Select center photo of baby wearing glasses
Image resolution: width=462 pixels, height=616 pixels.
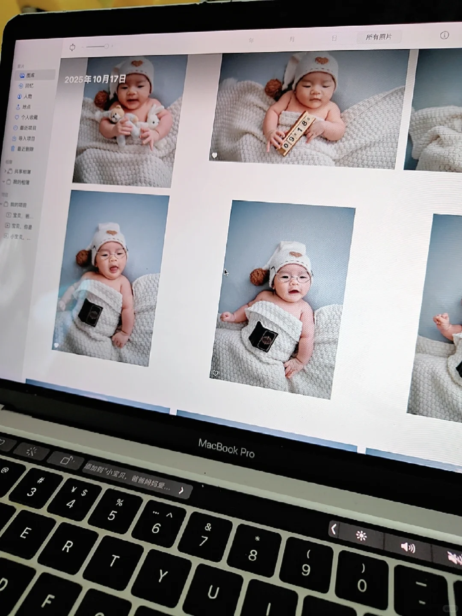282,299
